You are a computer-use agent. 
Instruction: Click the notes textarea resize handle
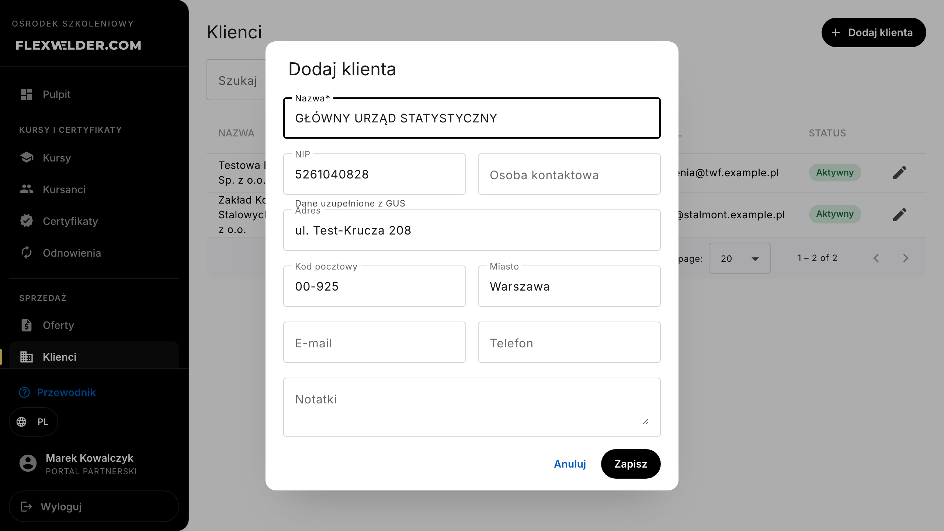(x=646, y=421)
